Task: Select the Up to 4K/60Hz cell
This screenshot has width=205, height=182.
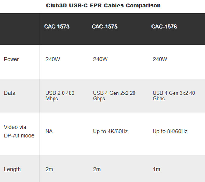Action: coord(110,132)
